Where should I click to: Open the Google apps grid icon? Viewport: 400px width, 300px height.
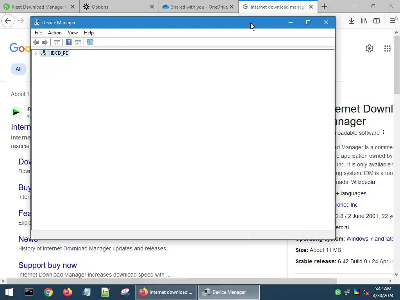coord(387,48)
